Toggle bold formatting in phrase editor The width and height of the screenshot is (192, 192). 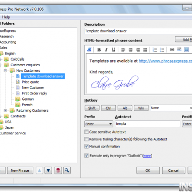pos(99,50)
